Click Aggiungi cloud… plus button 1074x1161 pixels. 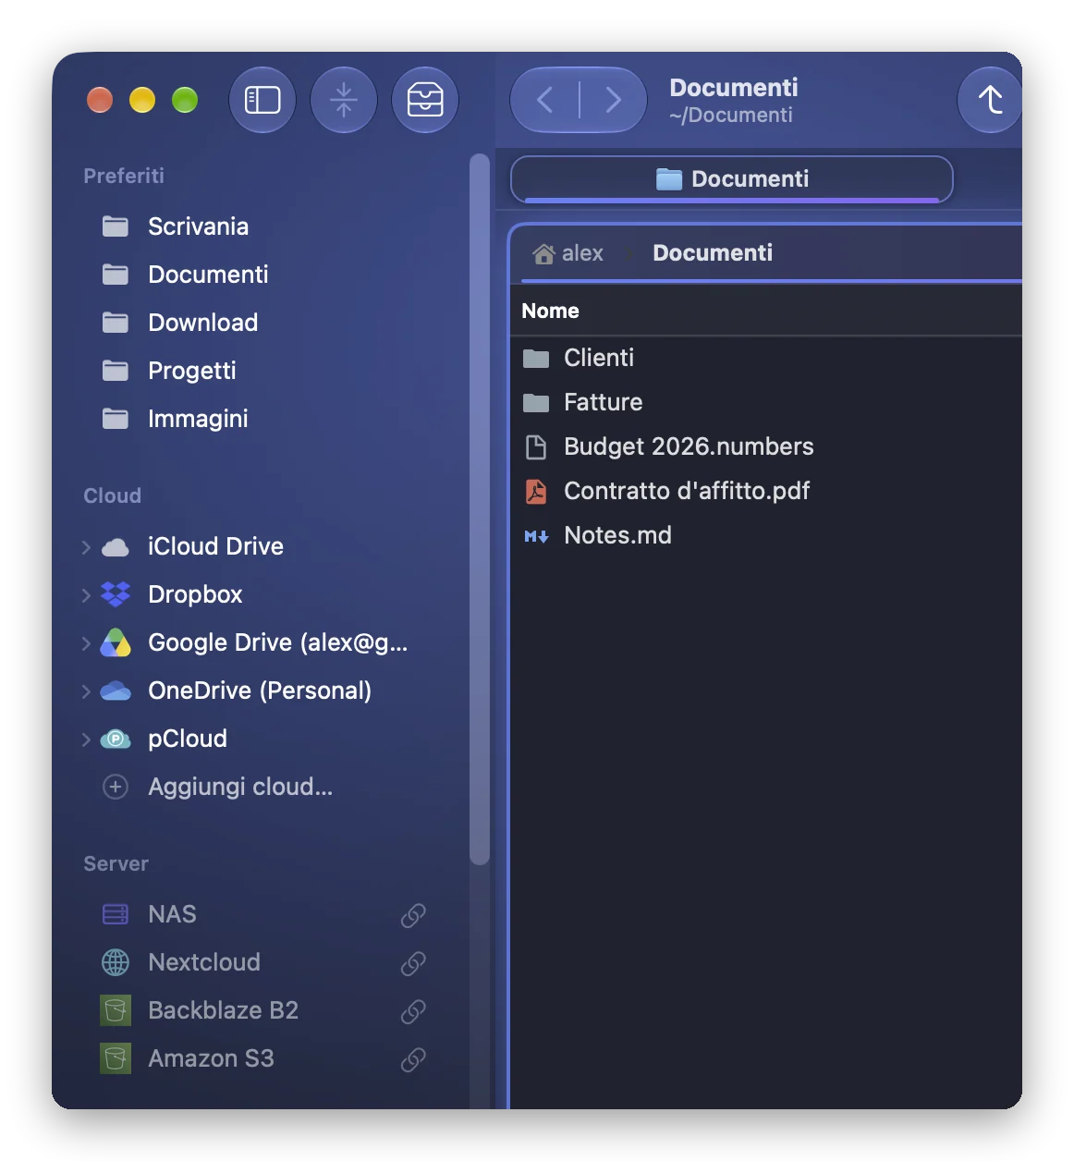pos(116,787)
